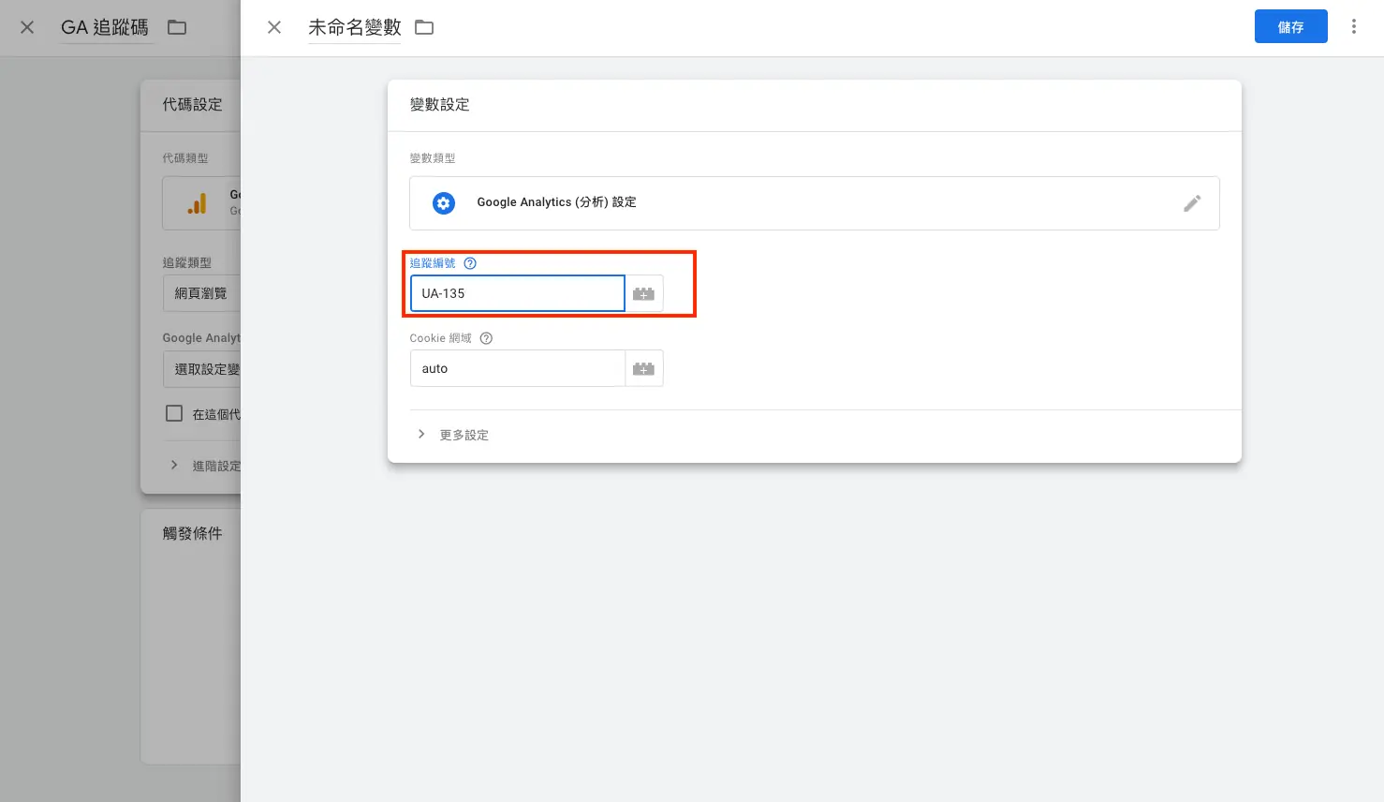Open the 選取設定變數 dropdown

[202, 369]
